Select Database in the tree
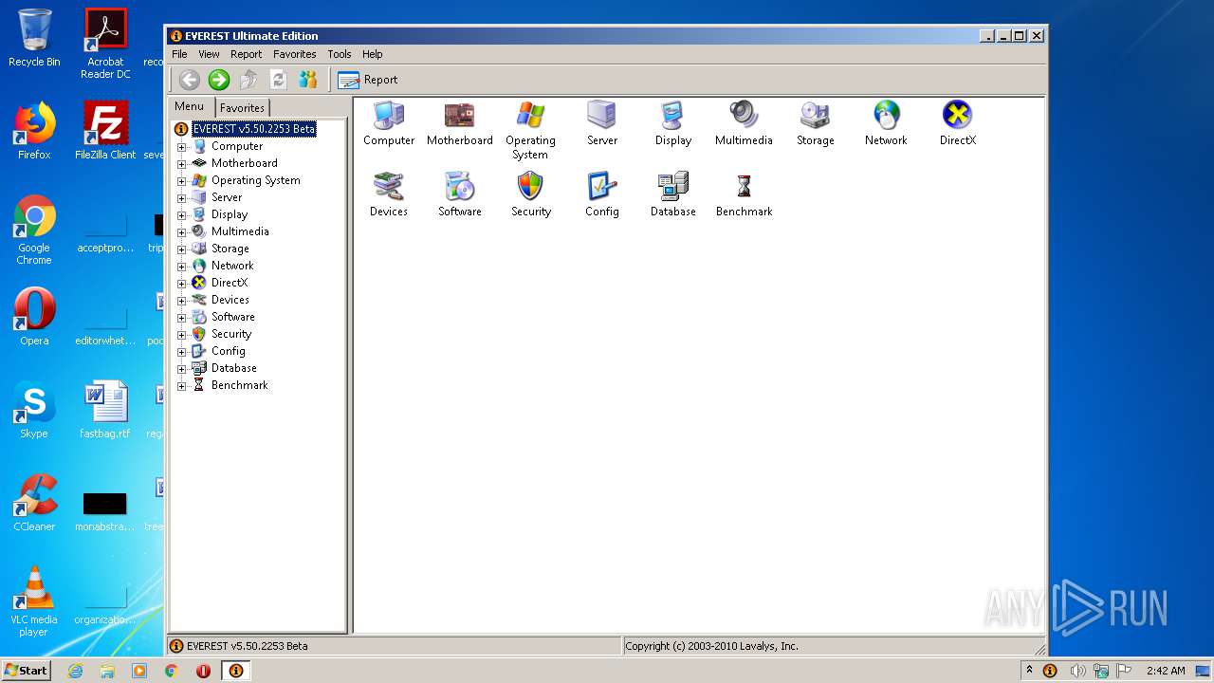The height and width of the screenshot is (683, 1214). (233, 368)
